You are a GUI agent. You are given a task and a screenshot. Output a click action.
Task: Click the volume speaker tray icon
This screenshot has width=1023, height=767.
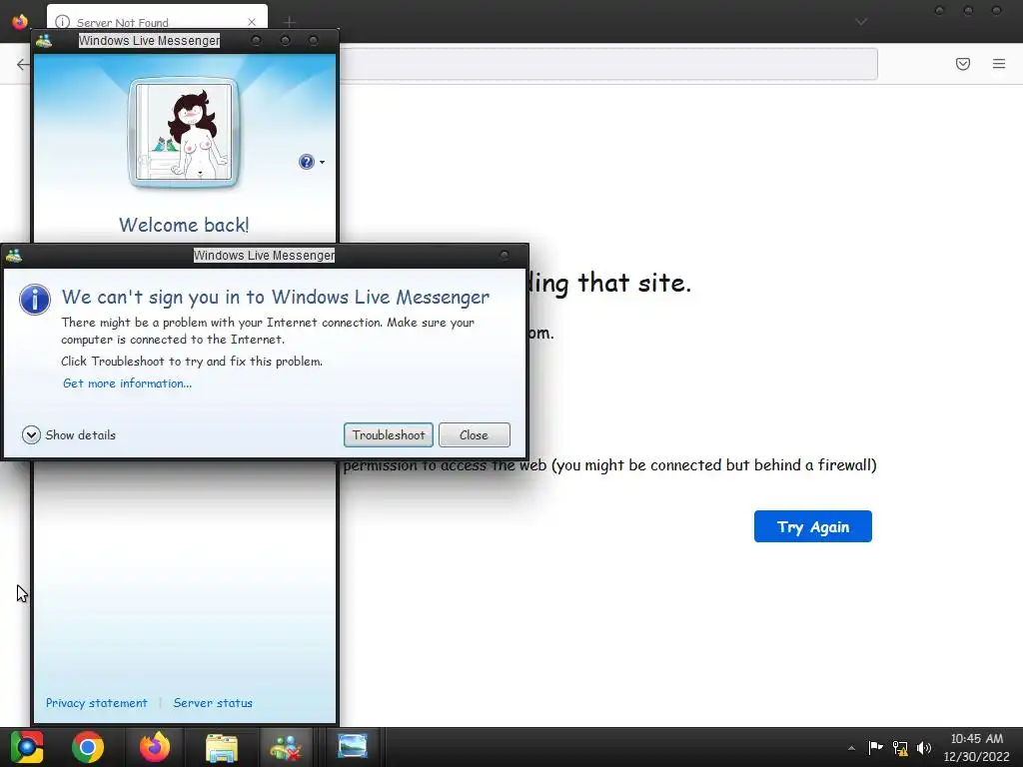coord(924,747)
